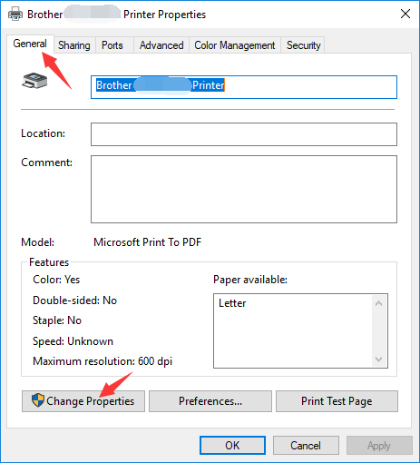Open Preferences... dialog

pyautogui.click(x=210, y=401)
